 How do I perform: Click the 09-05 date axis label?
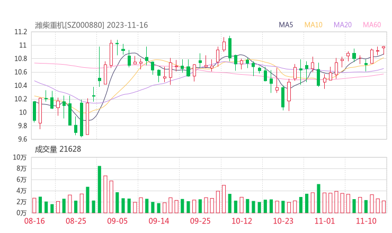[117, 221]
